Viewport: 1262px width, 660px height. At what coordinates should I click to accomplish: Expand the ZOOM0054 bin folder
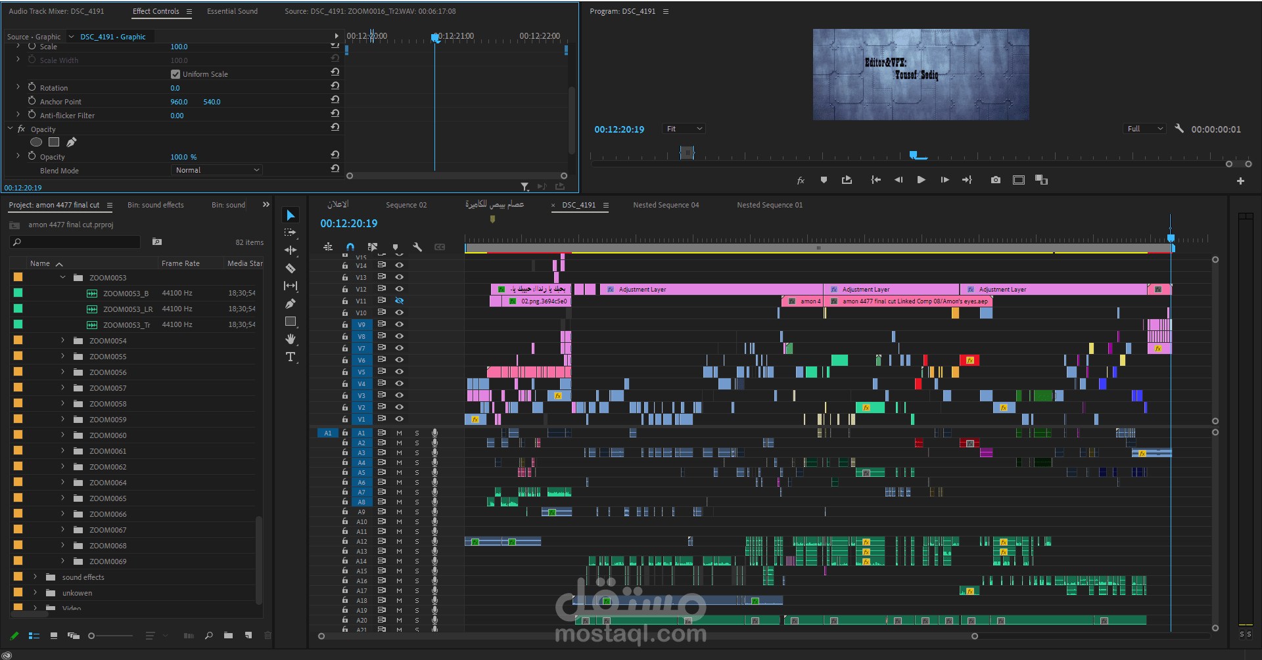click(63, 340)
